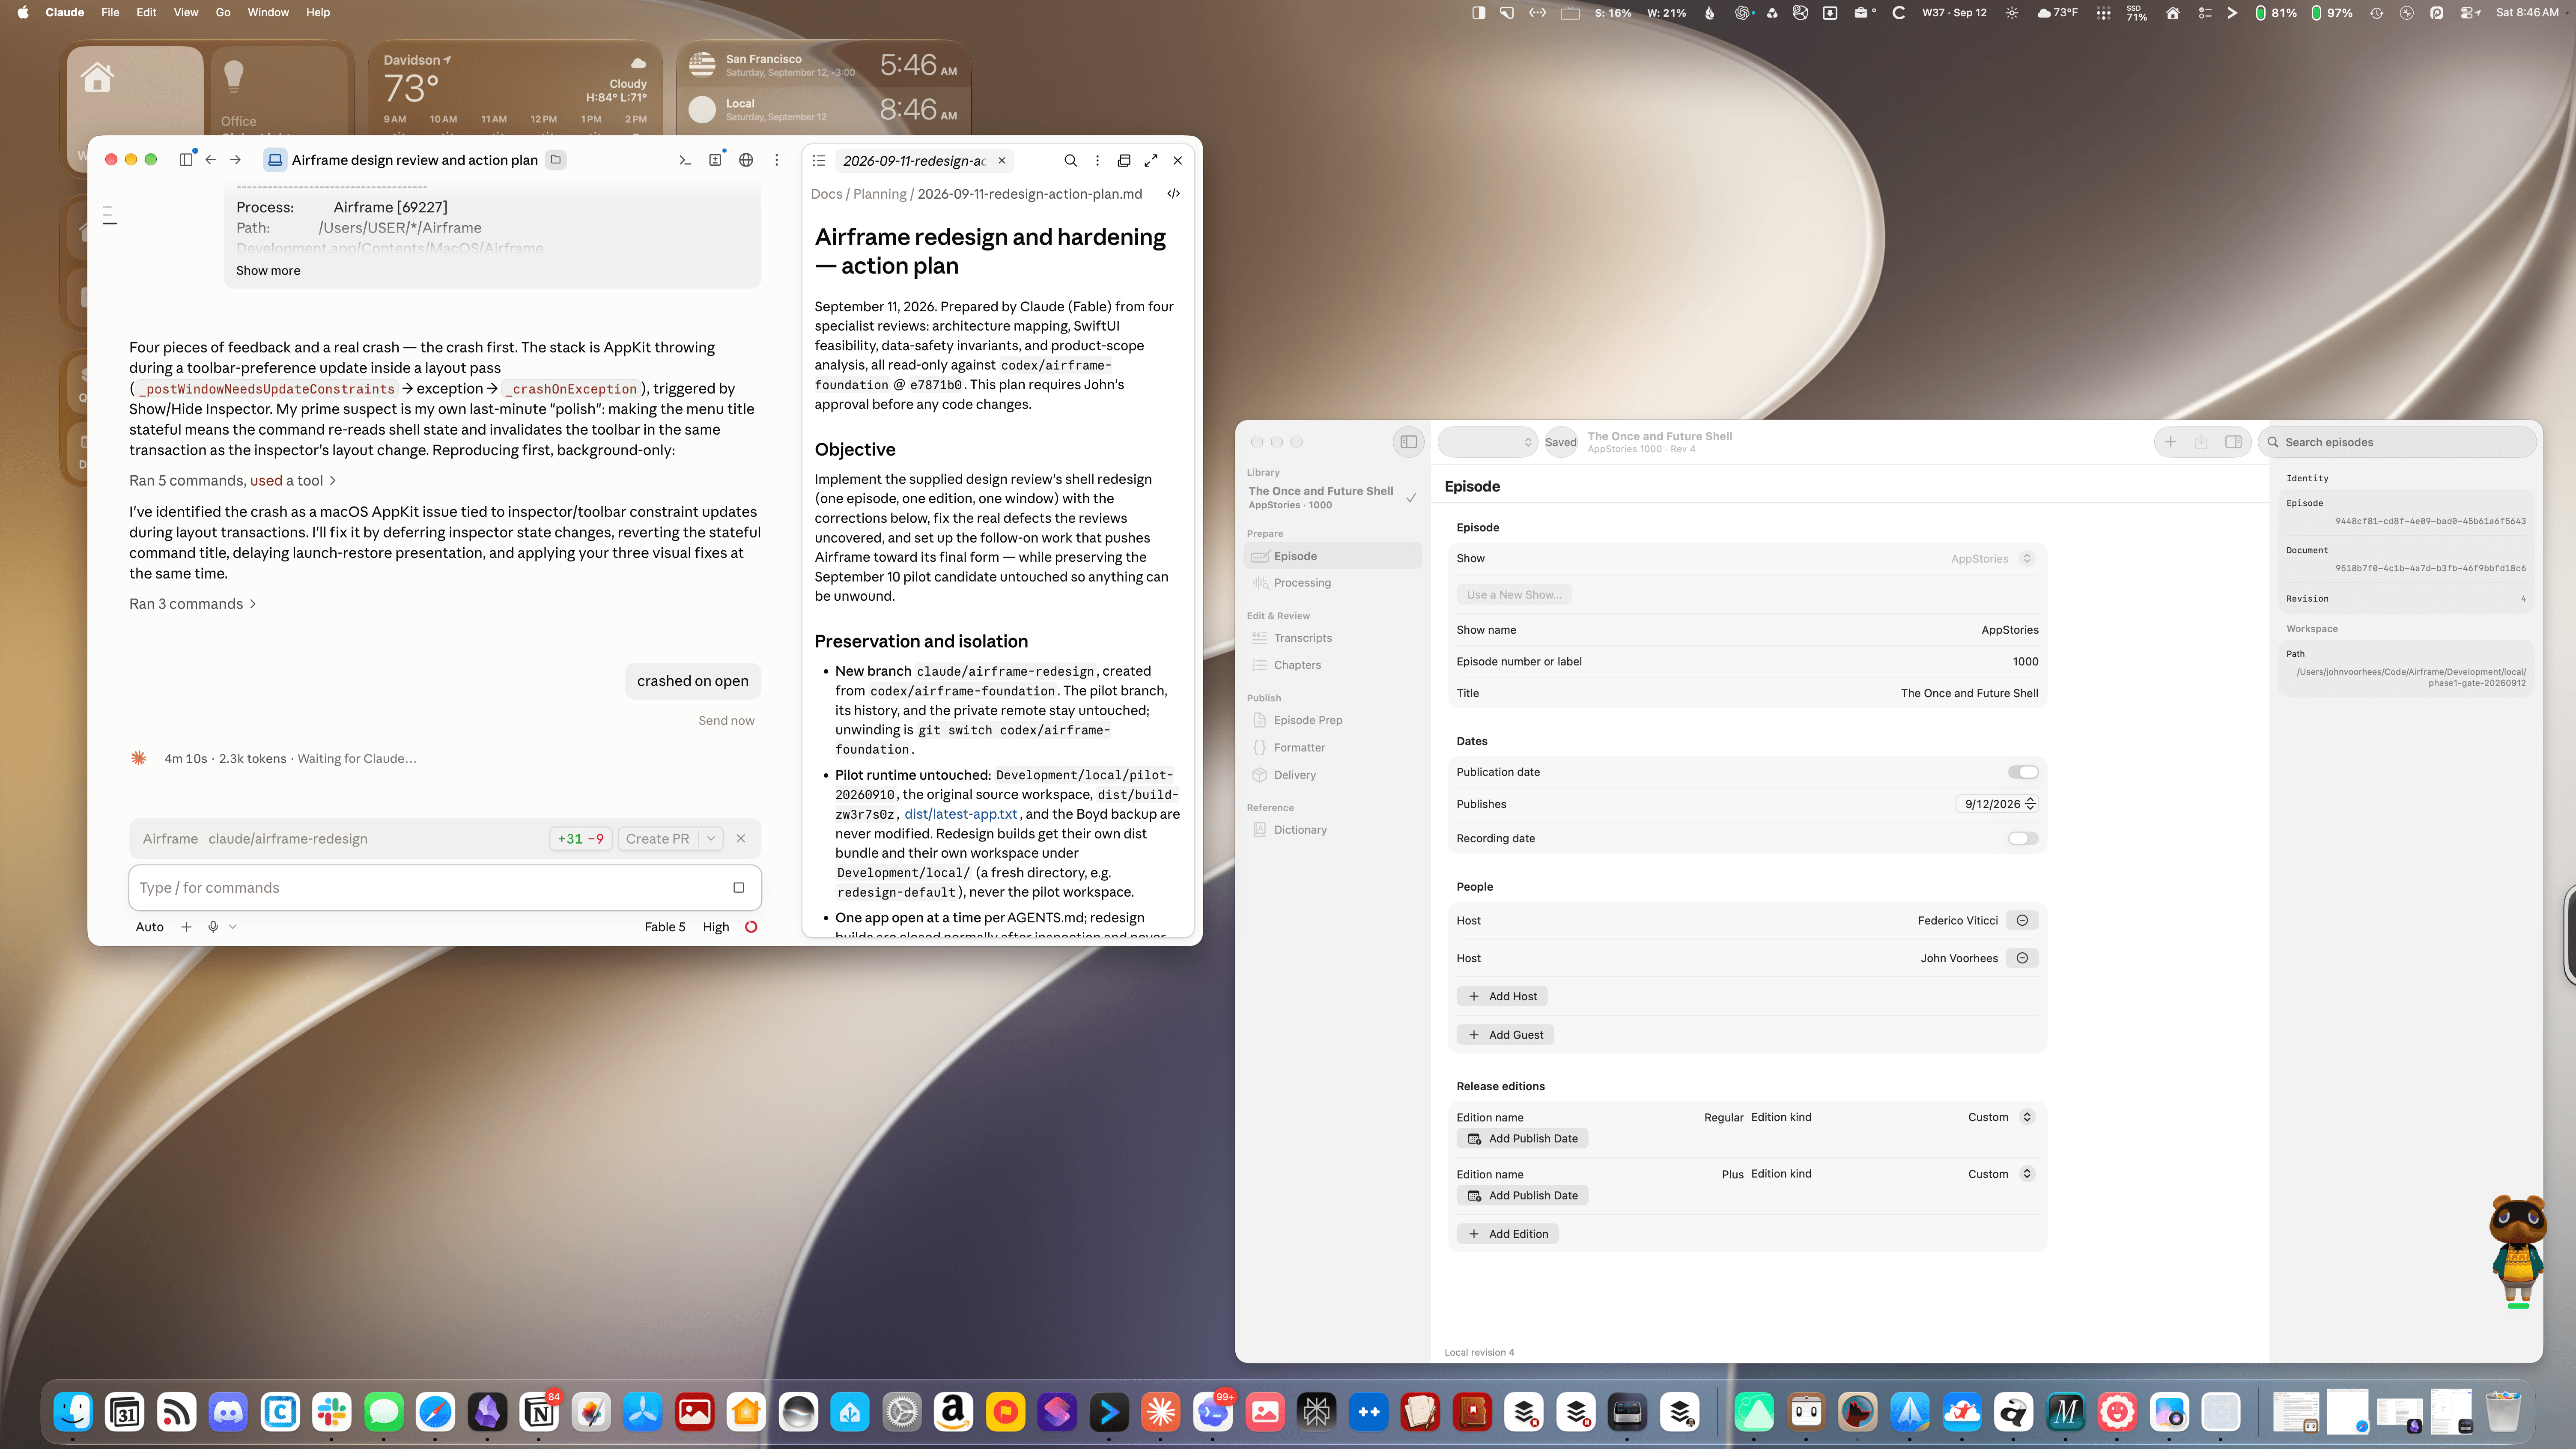Click the import download icon in Airframe toolbar
This screenshot has width=2576, height=1449.
[2201, 442]
